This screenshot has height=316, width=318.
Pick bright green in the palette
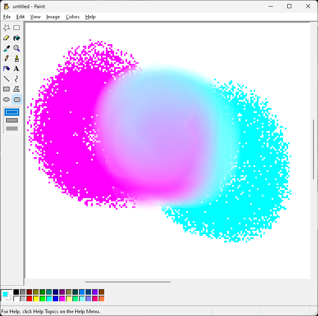click(x=42, y=298)
